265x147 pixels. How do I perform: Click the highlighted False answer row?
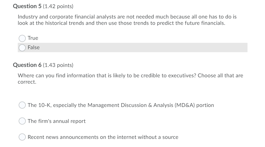(x=127, y=47)
